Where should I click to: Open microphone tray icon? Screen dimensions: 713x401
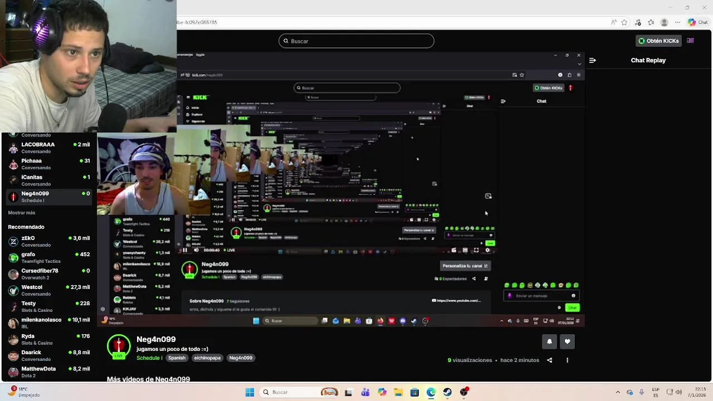(642, 392)
